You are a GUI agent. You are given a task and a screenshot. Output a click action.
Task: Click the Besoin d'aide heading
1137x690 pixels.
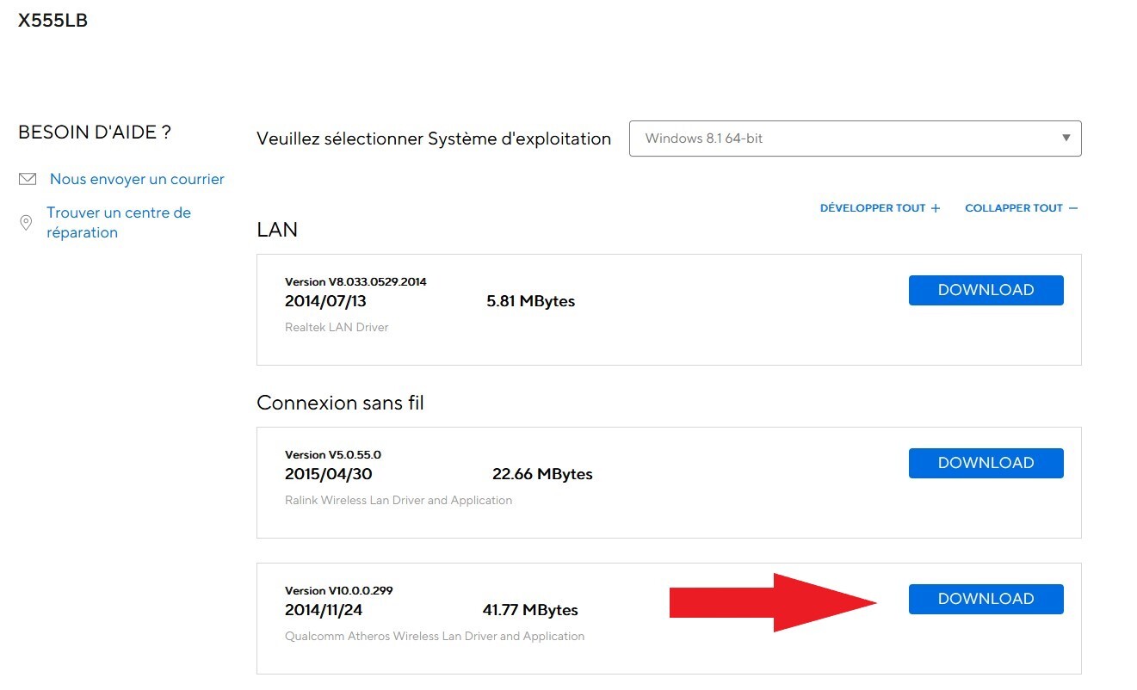[x=95, y=132]
